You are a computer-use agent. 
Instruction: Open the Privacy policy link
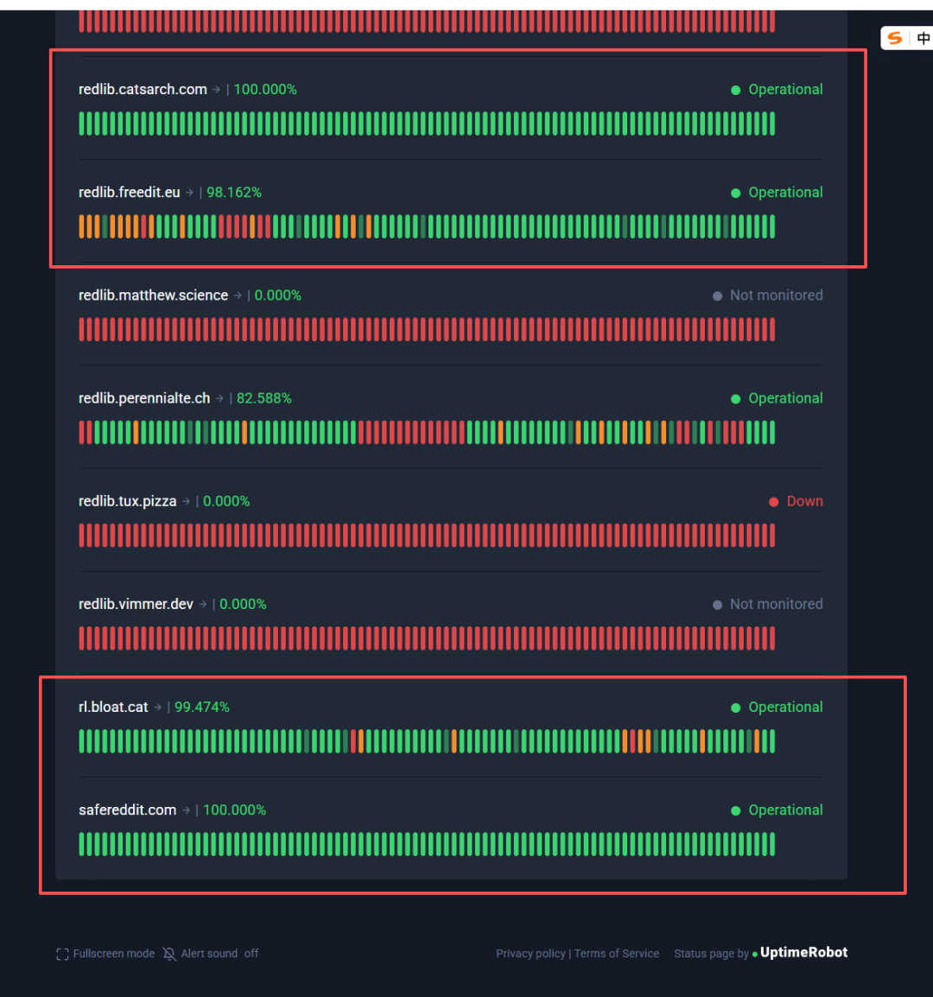530,954
